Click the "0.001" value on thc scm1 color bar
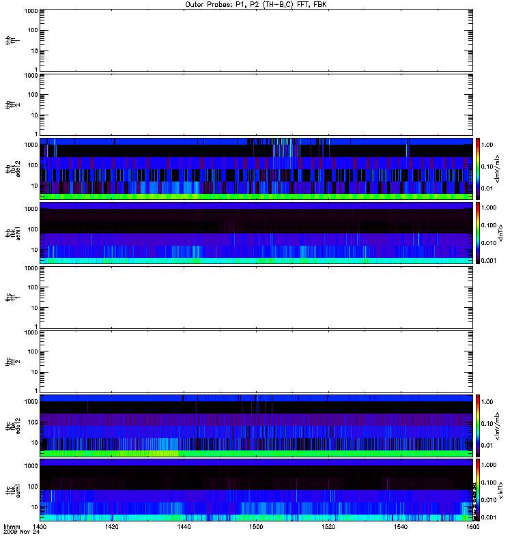Image resolution: width=512 pixels, height=546 pixels. pos(488,517)
